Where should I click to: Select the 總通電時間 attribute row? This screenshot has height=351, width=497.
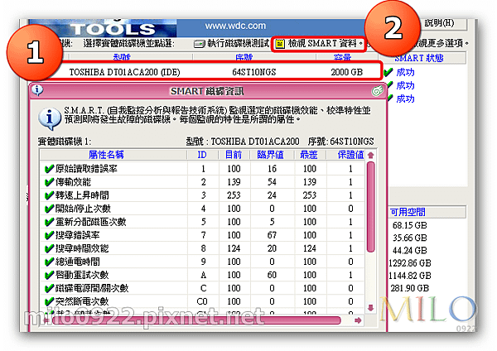pos(202,262)
